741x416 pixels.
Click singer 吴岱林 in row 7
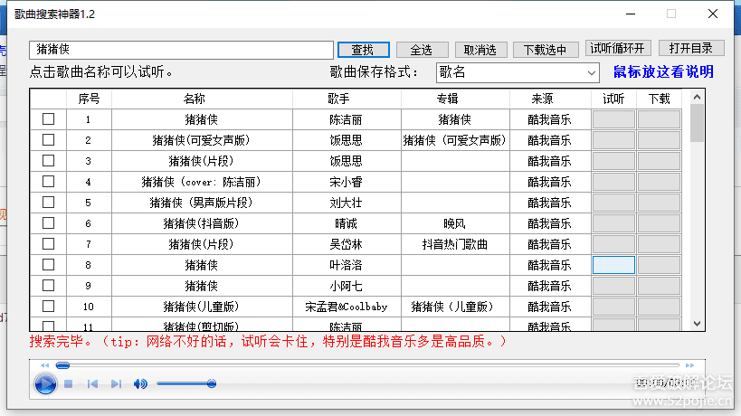346,244
